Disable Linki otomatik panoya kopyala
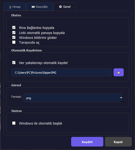The width and height of the screenshot is (135, 150). [14, 33]
